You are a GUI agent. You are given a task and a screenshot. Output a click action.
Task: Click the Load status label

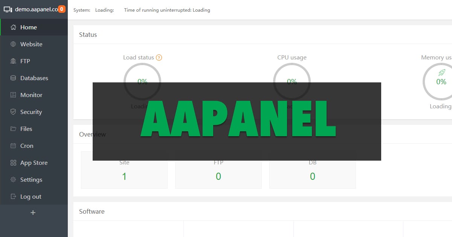[139, 58]
